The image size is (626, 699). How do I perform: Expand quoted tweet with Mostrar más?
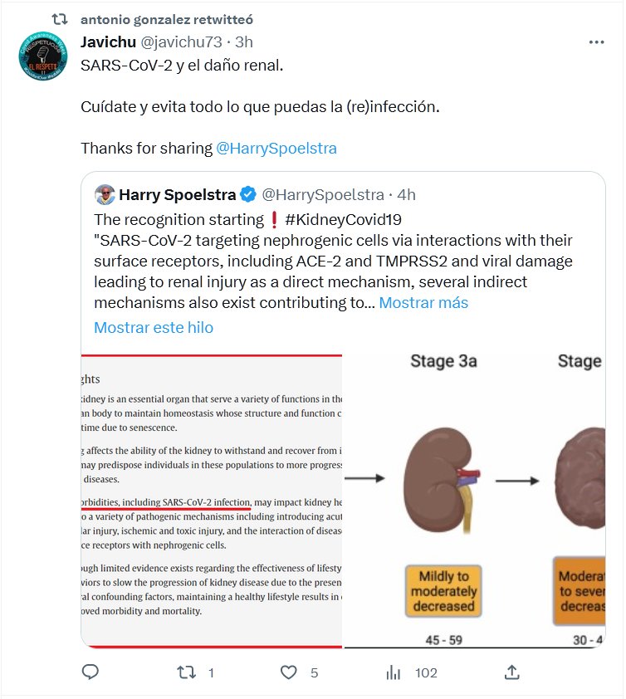coord(423,303)
